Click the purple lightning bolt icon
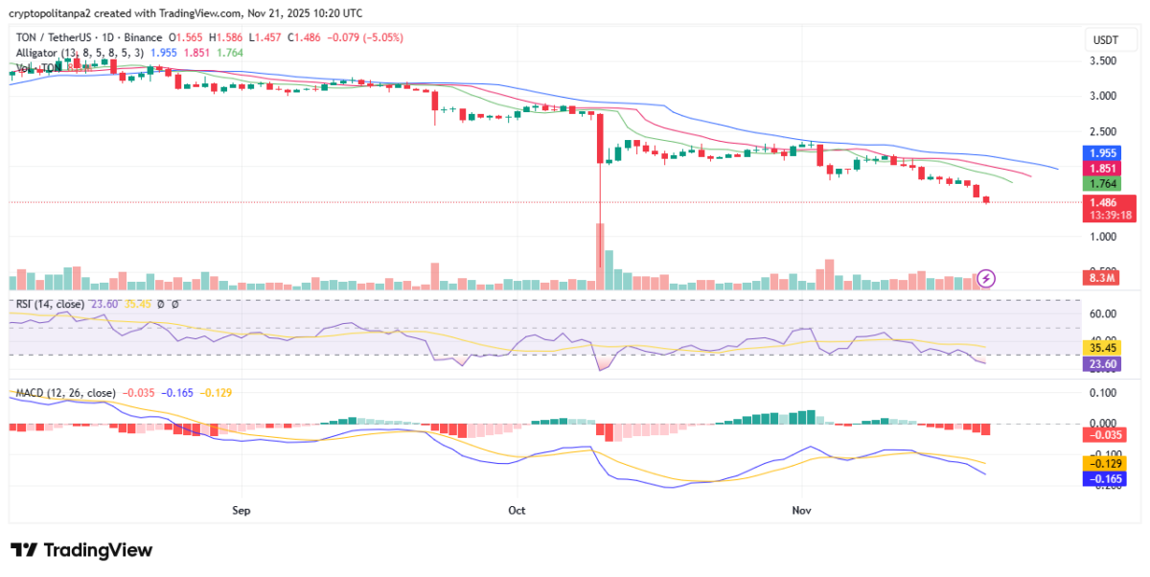The image size is (1150, 577). (x=987, y=279)
